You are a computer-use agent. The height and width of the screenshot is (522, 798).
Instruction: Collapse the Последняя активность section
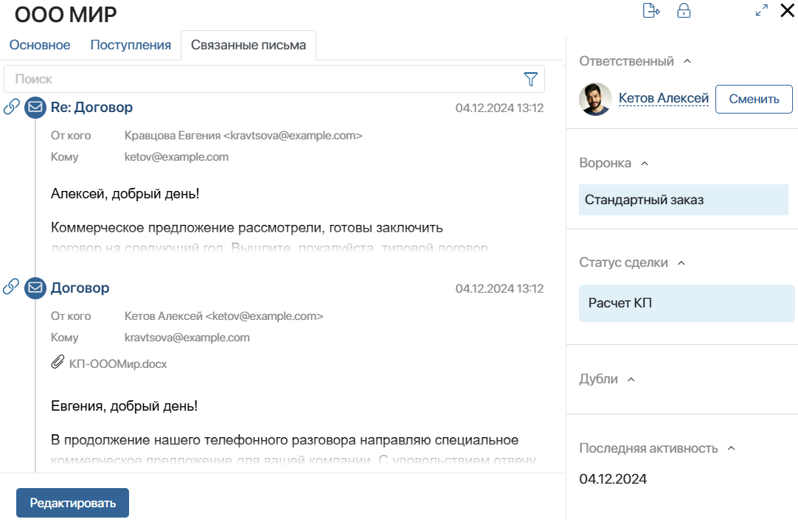click(732, 448)
